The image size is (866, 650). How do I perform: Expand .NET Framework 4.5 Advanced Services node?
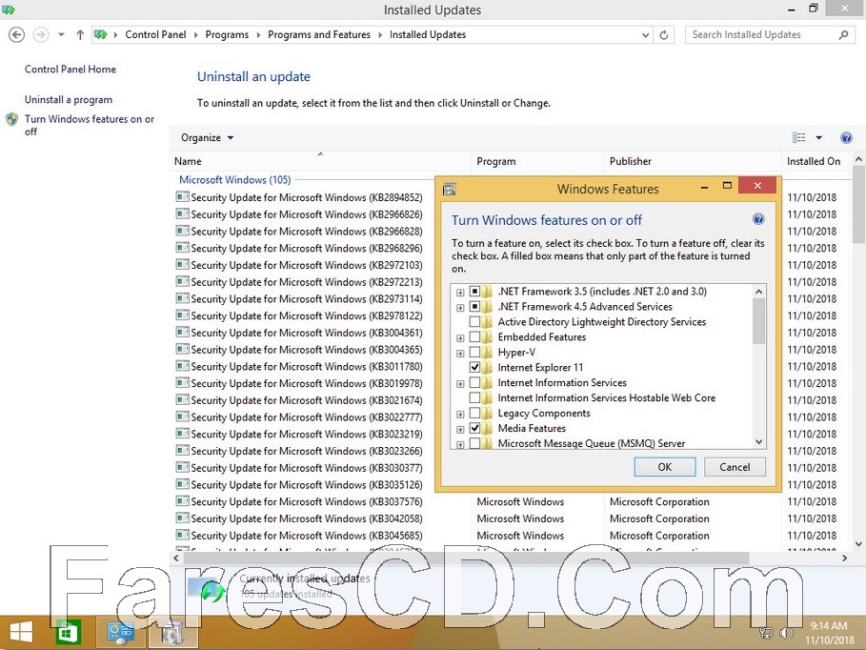coord(460,307)
